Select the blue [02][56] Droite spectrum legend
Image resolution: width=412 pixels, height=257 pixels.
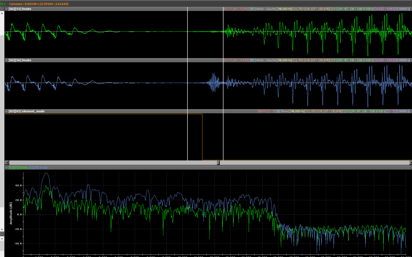click(38, 167)
